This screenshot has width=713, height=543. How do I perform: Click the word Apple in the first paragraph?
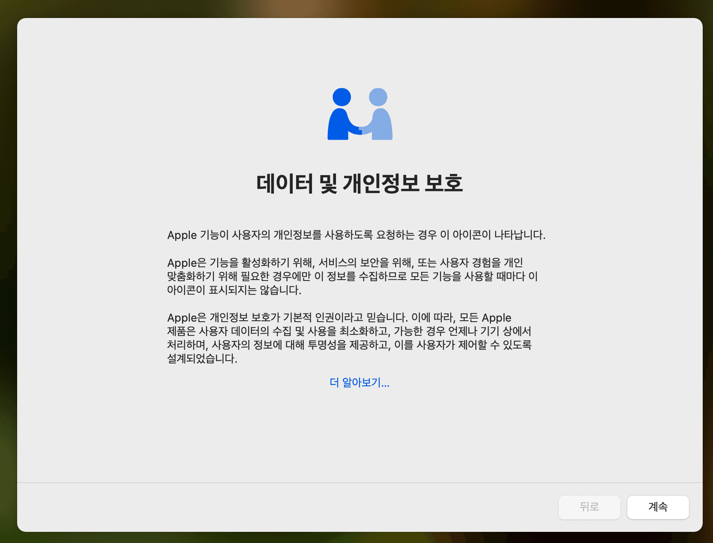pos(182,235)
